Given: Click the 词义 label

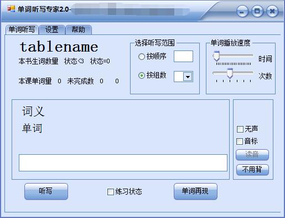Looking at the screenshot, I should click(33, 111).
